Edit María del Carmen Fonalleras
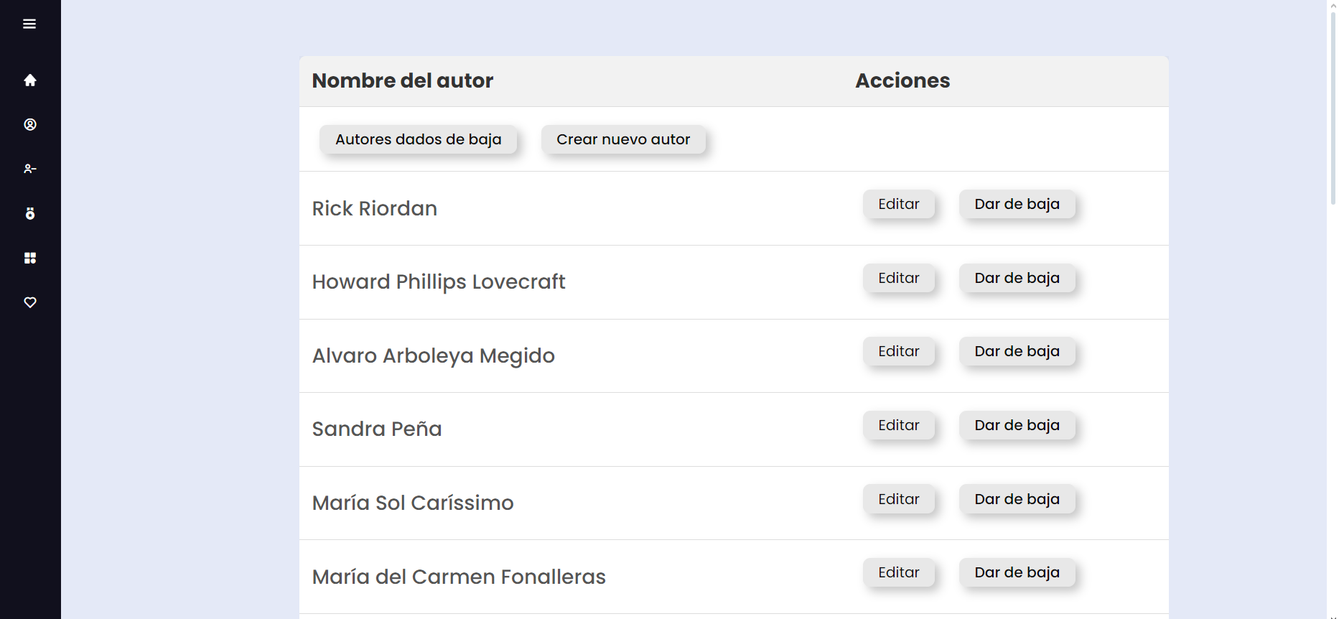1339x619 pixels. tap(898, 573)
